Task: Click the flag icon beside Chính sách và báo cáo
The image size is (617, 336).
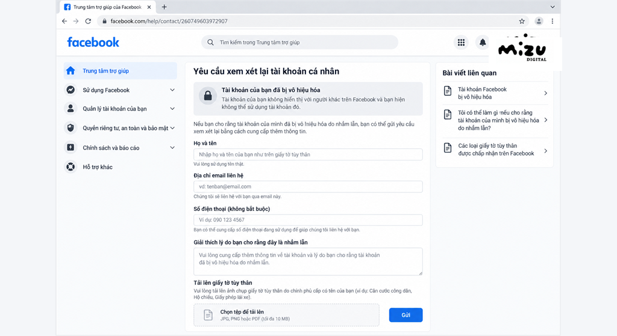Action: pos(70,148)
